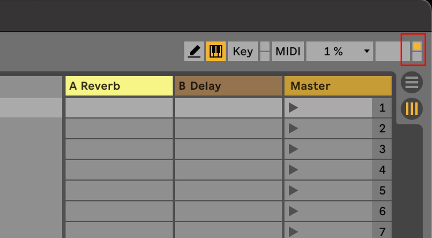Click the 1 % CPU load display
The width and height of the screenshot is (432, 238).
[x=333, y=51]
